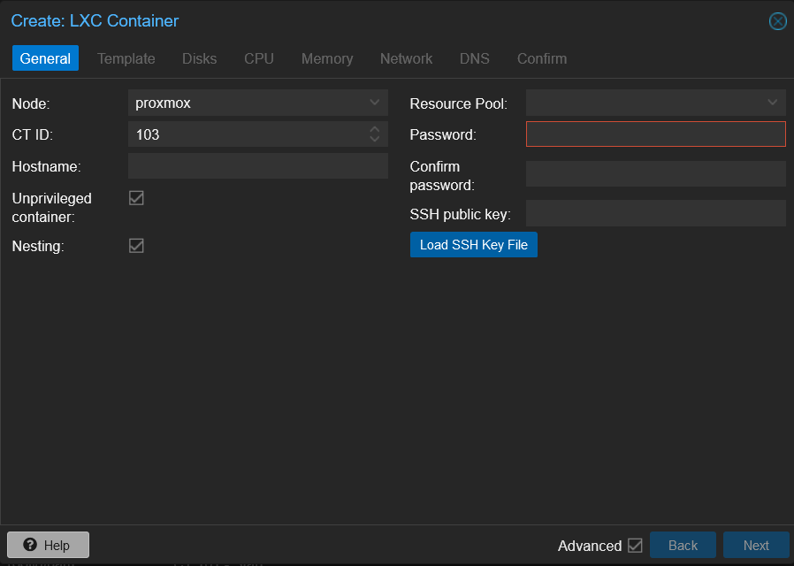794x566 pixels.
Task: Toggle the Nesting checkbox off
Action: [136, 246]
